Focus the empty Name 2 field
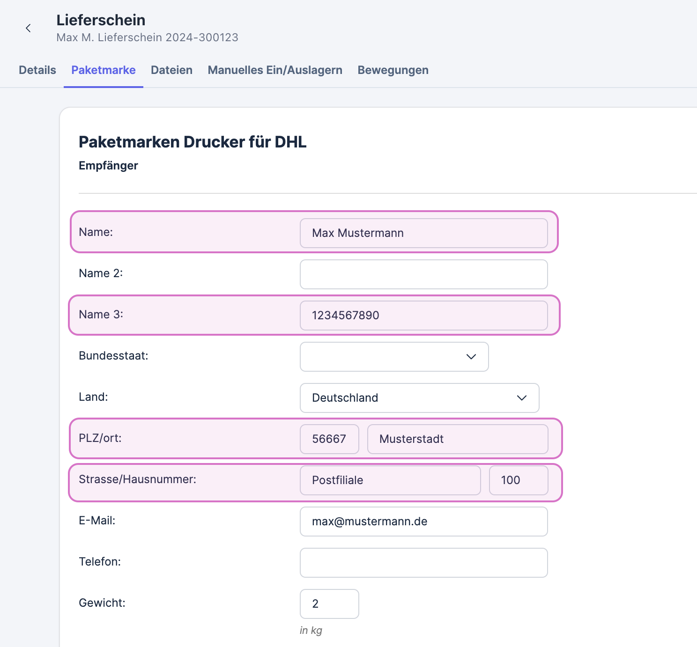 click(423, 274)
